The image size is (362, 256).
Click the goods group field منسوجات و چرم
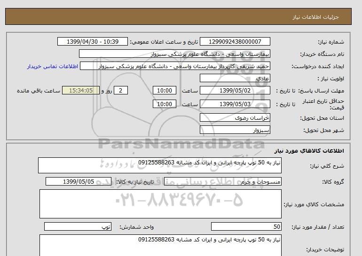tap(222, 181)
